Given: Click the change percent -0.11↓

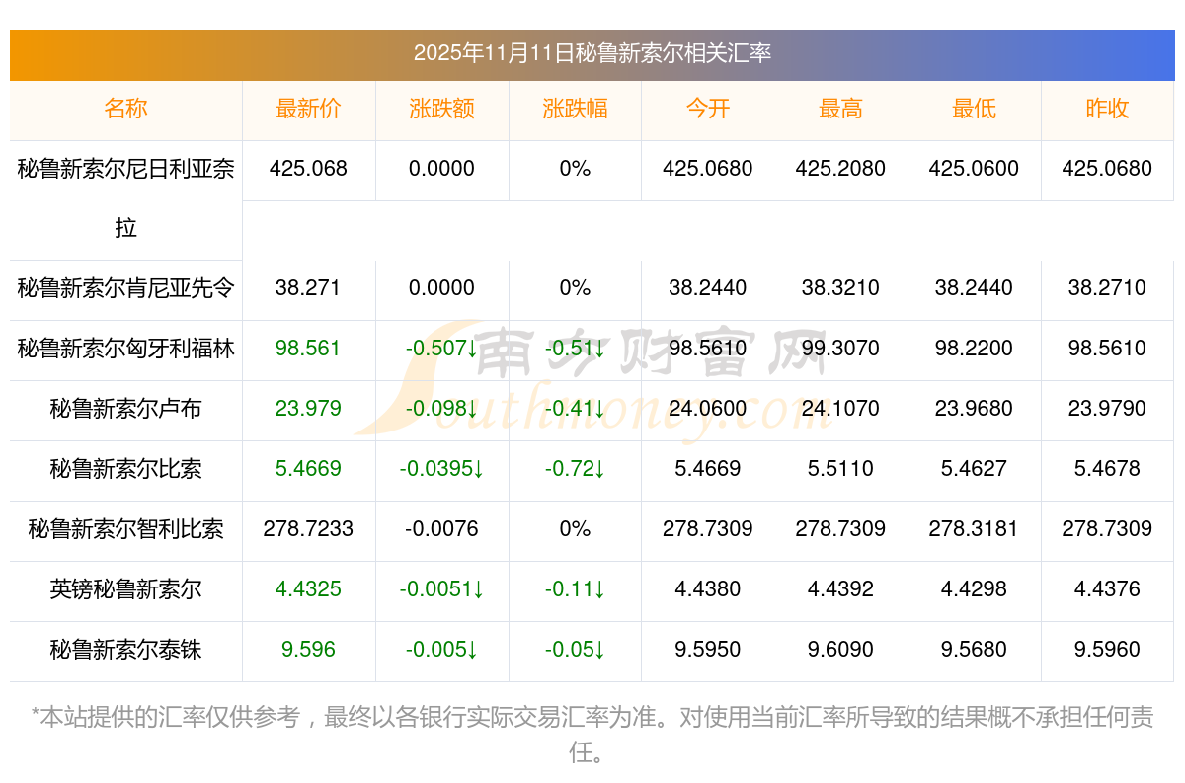Looking at the screenshot, I should [575, 589].
